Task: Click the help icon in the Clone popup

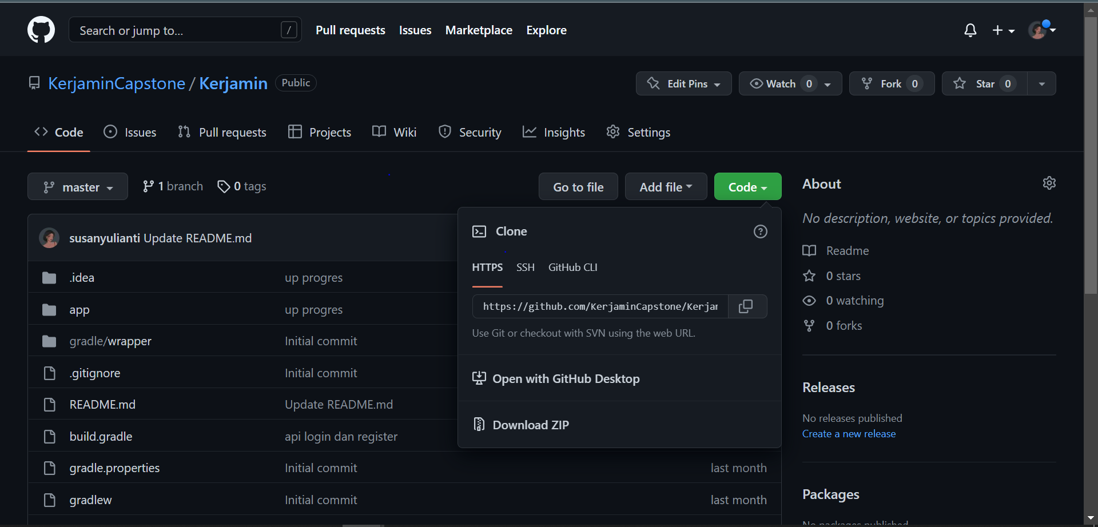Action: pos(760,231)
